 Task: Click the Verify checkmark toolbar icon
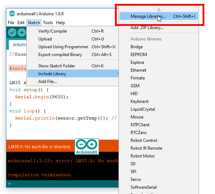pos(12,33)
